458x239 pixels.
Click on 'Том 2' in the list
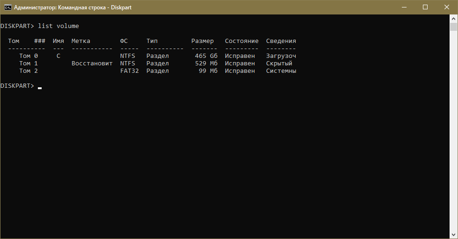(29, 71)
